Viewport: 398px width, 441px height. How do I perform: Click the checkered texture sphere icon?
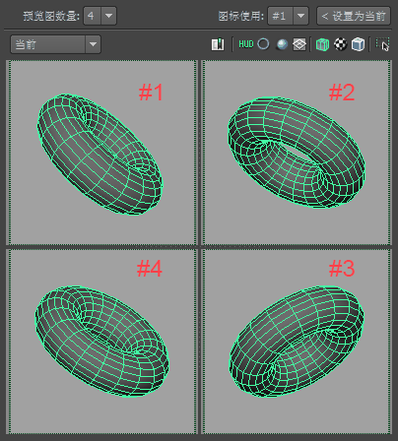click(341, 44)
